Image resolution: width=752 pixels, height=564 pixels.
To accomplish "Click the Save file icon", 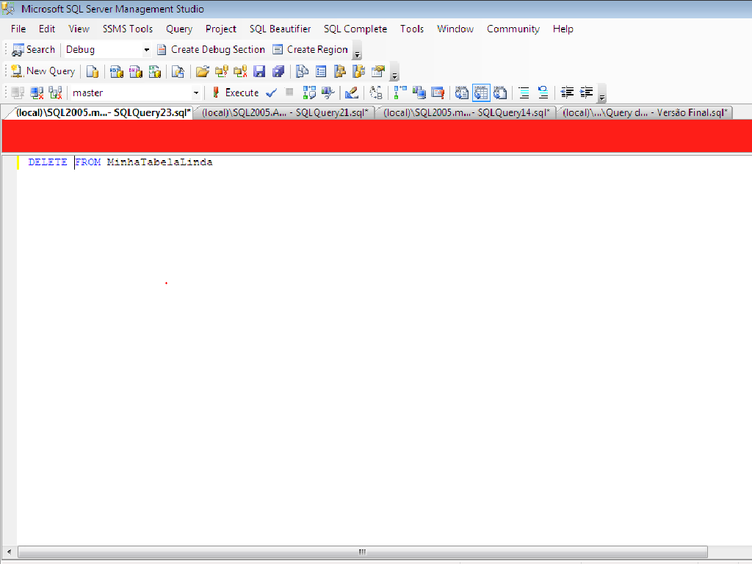I will 259,71.
